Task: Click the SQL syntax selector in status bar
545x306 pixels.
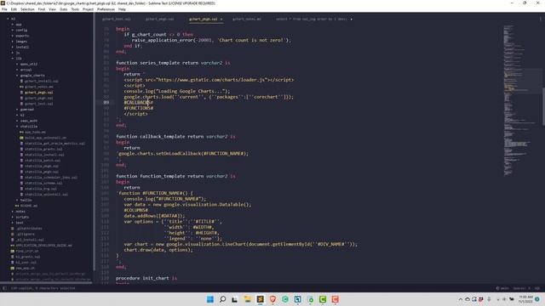Action: (x=537, y=288)
